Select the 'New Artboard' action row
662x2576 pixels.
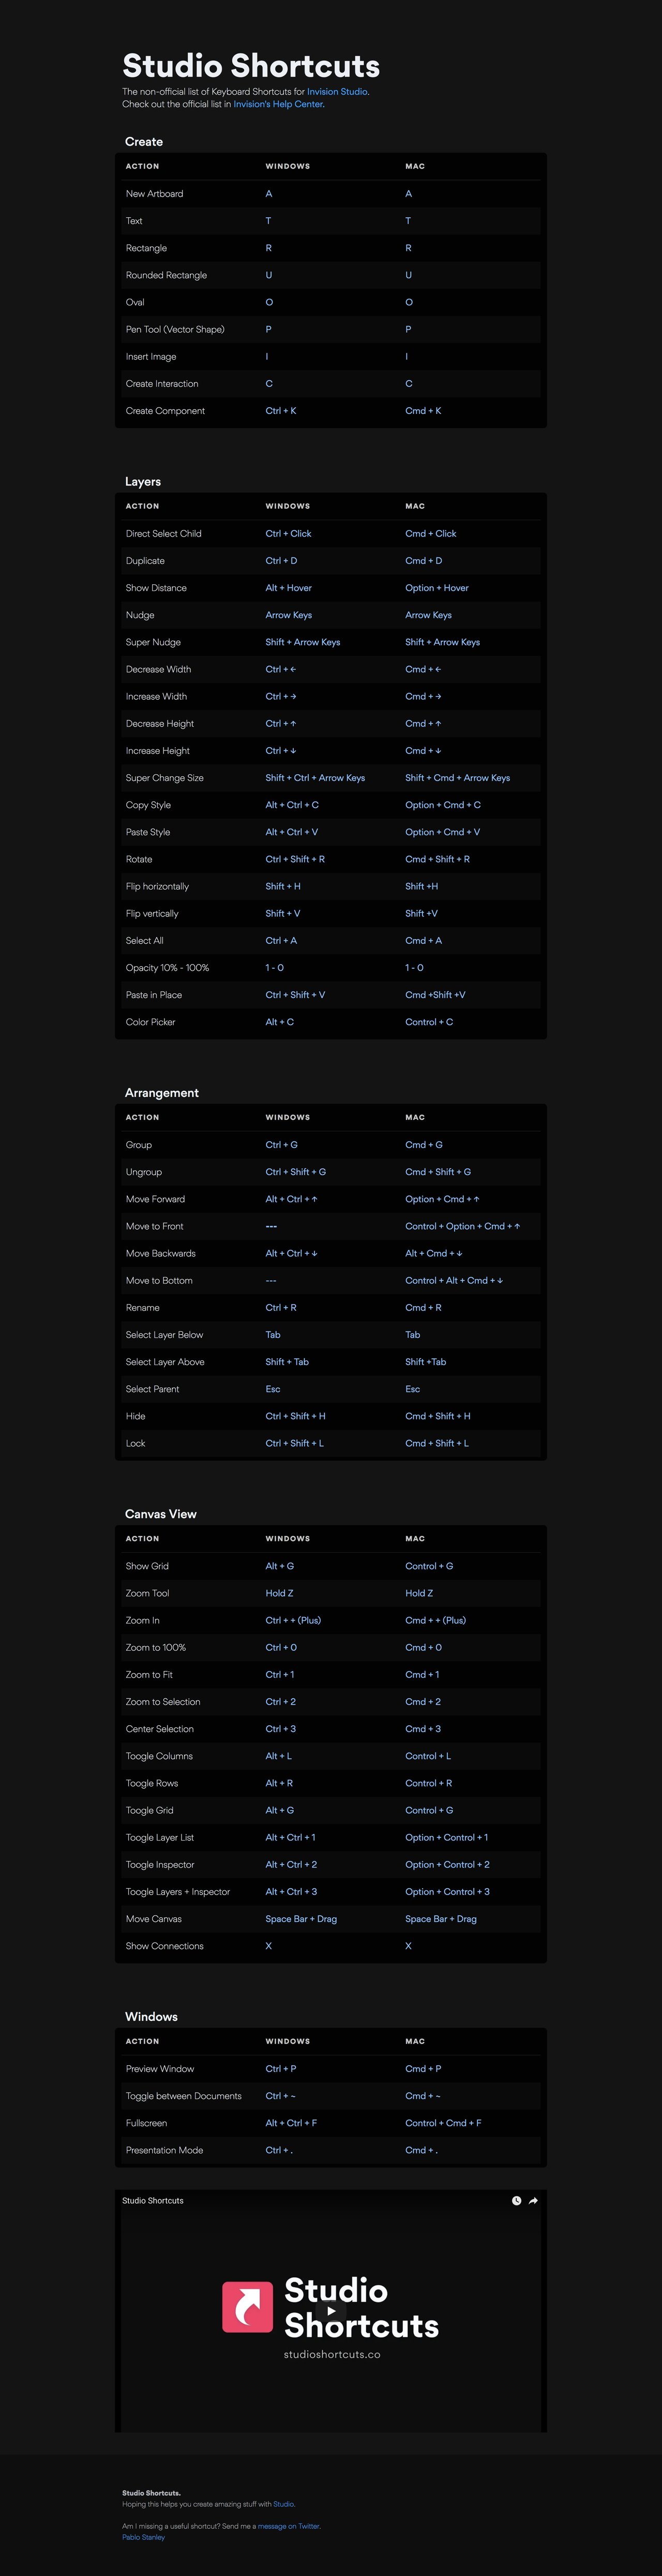pyautogui.click(x=331, y=194)
